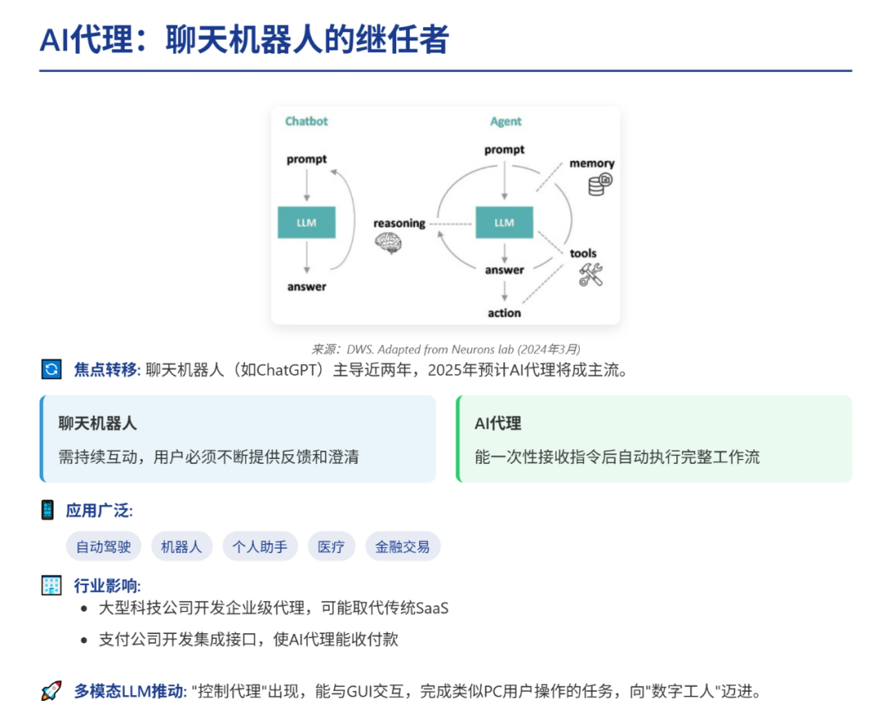Click the building icon beside 行业影响
The height and width of the screenshot is (714, 891).
(x=51, y=585)
